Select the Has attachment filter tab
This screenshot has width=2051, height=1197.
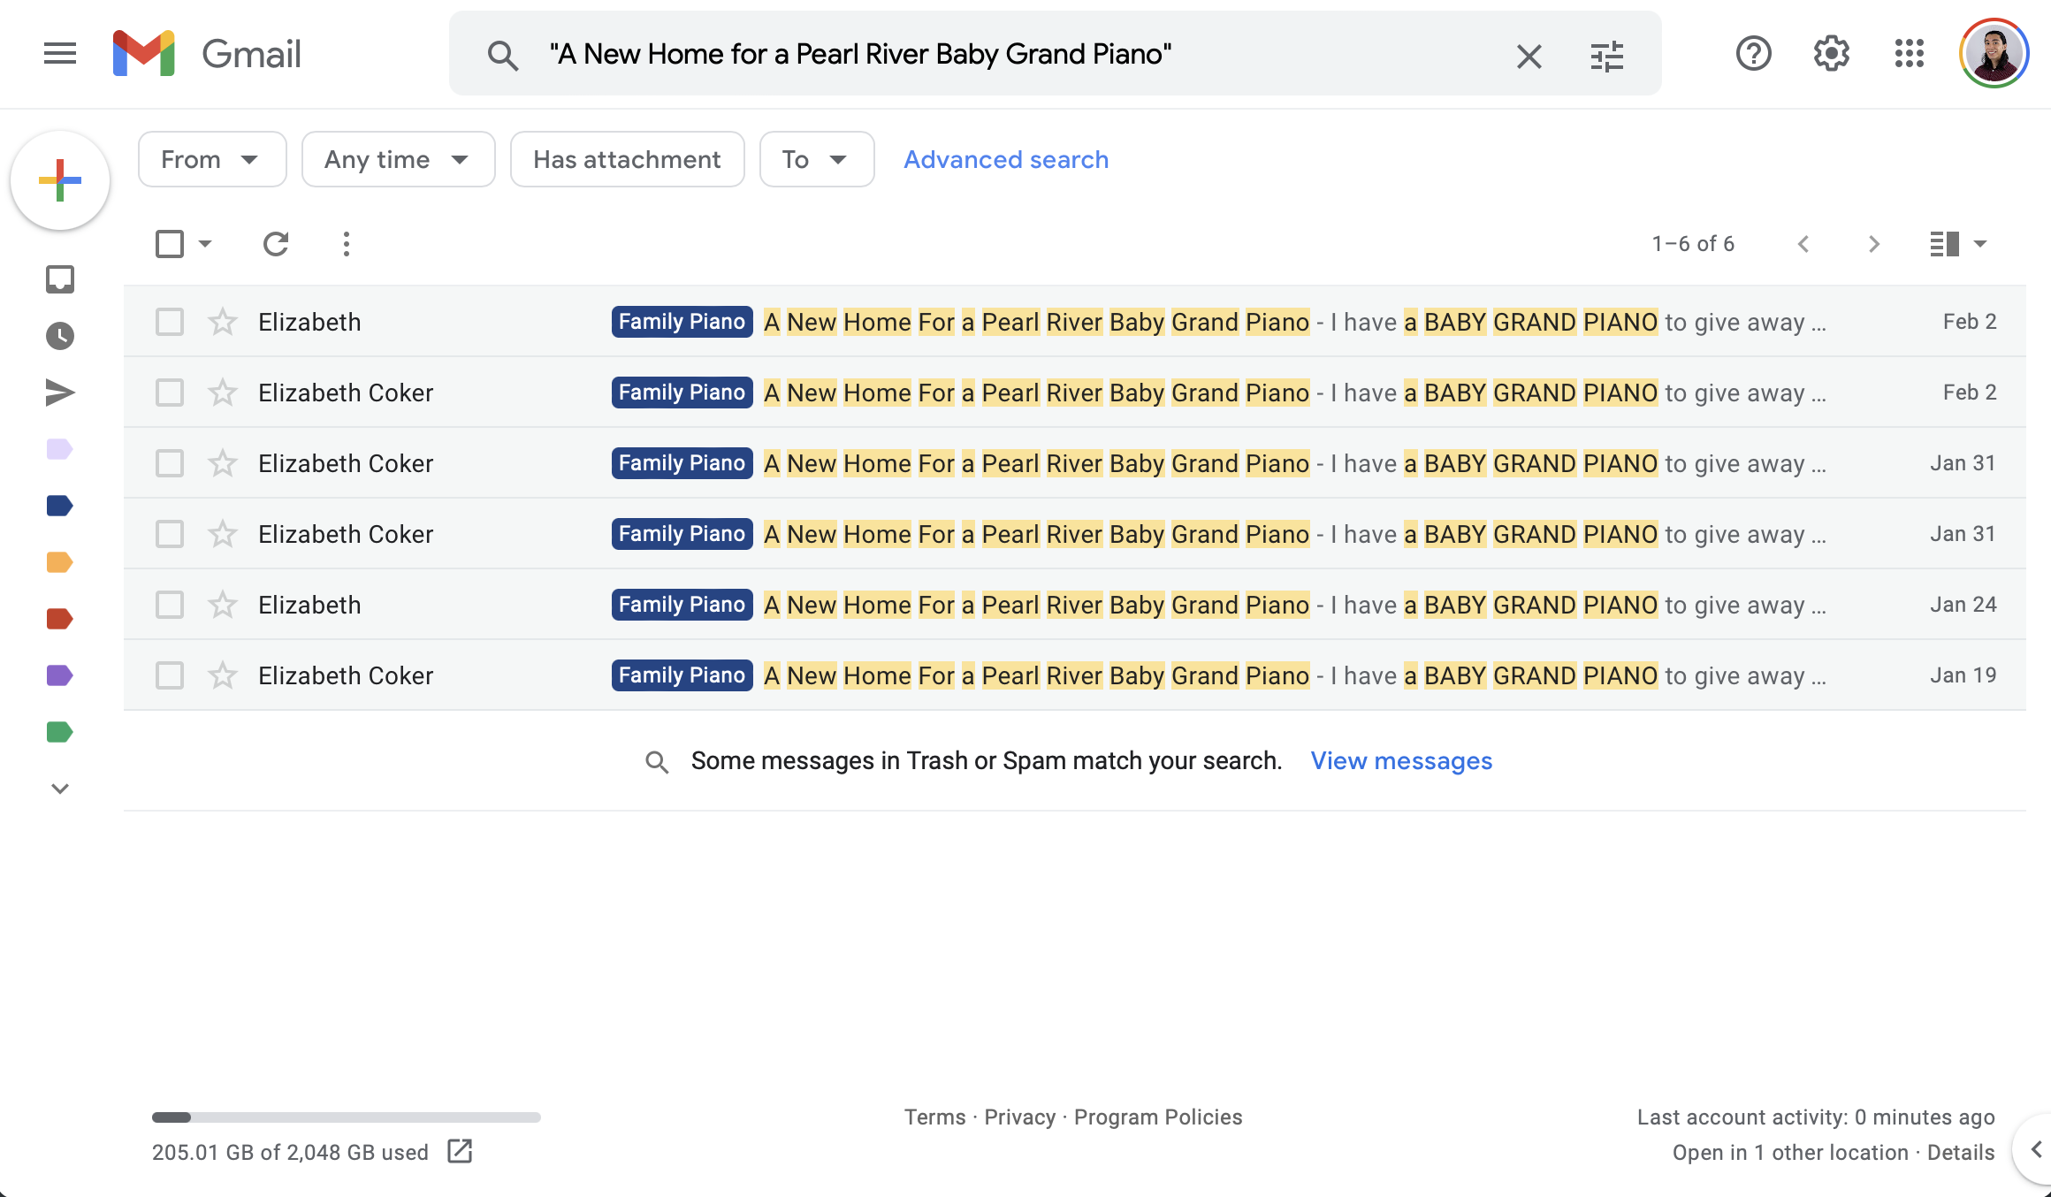[627, 158]
